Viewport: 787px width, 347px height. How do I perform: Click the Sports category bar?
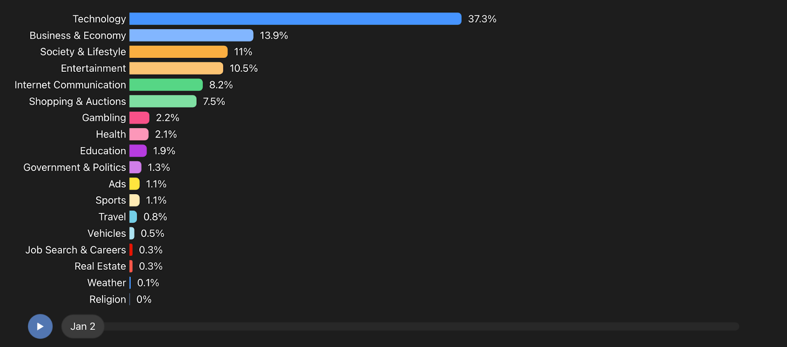134,201
